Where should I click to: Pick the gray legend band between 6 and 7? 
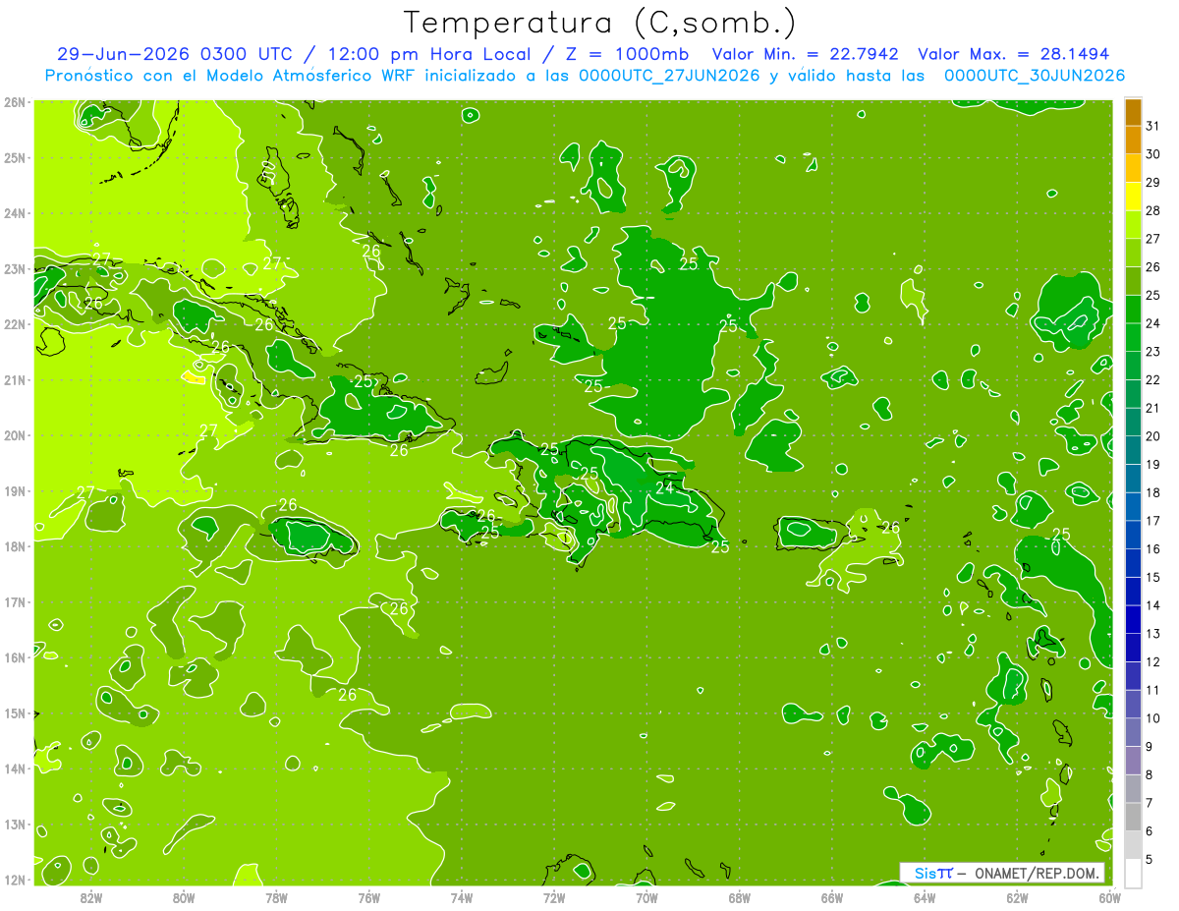click(1133, 817)
